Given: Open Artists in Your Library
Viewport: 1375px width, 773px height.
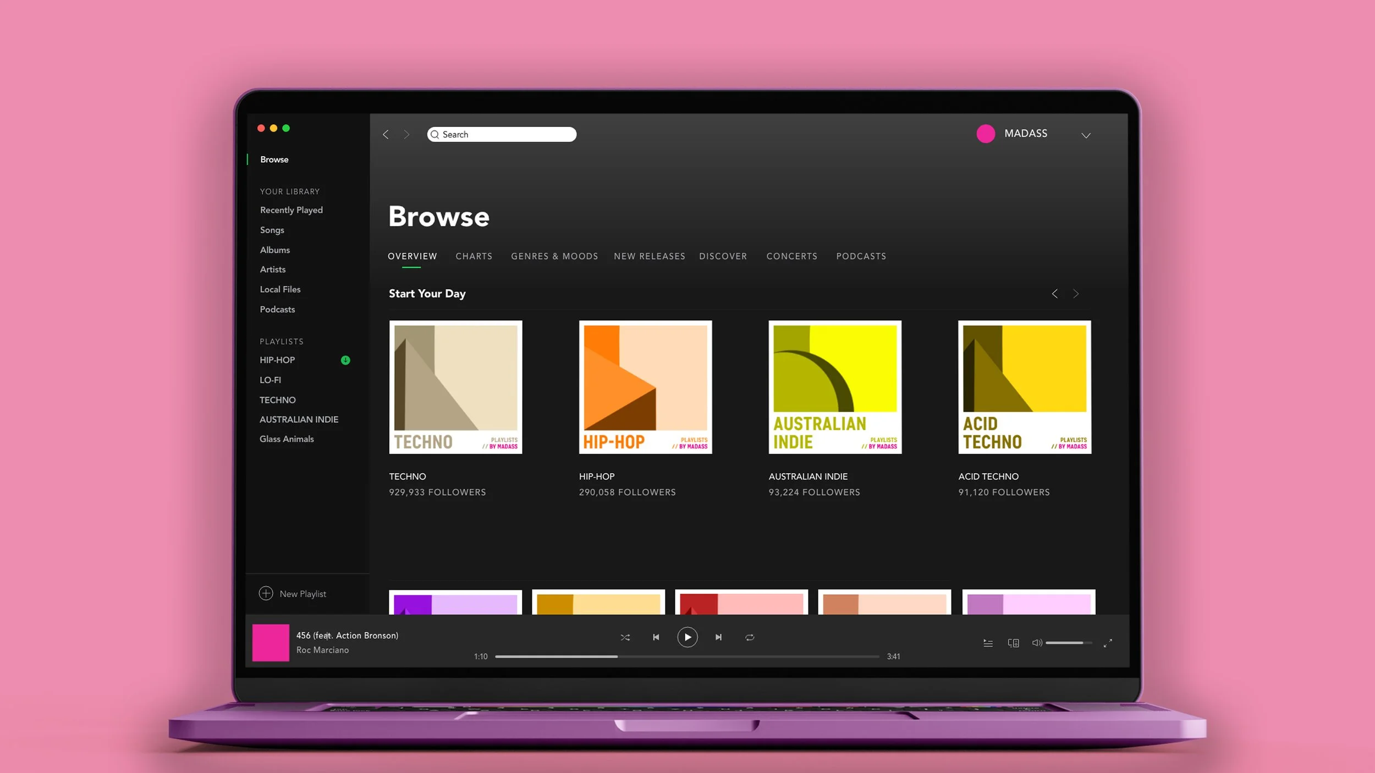Looking at the screenshot, I should [272, 269].
